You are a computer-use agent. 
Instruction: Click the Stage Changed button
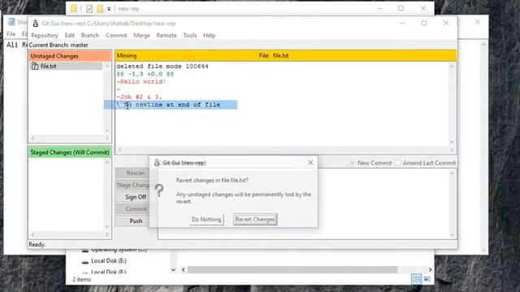tap(132, 185)
